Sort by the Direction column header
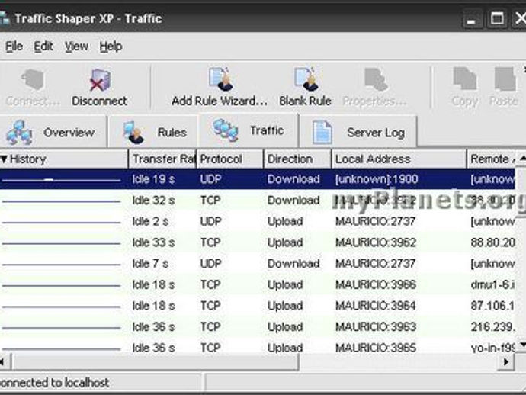Viewport: 526px width, 395px height. point(298,159)
